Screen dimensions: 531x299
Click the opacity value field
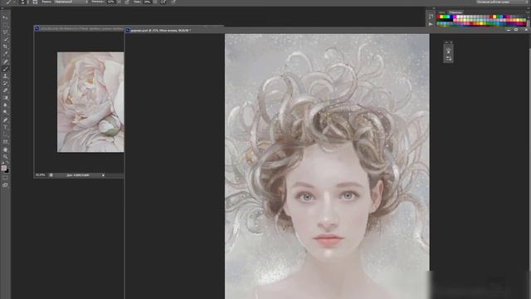(x=110, y=2)
